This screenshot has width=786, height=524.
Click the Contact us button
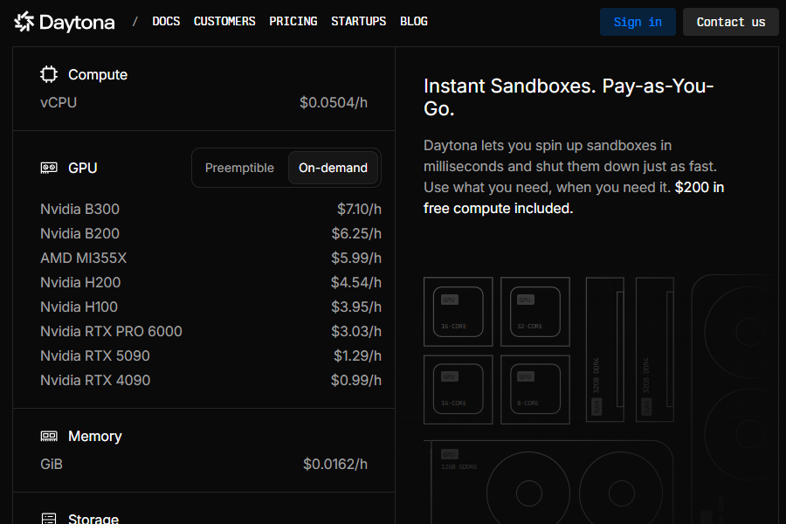(731, 22)
